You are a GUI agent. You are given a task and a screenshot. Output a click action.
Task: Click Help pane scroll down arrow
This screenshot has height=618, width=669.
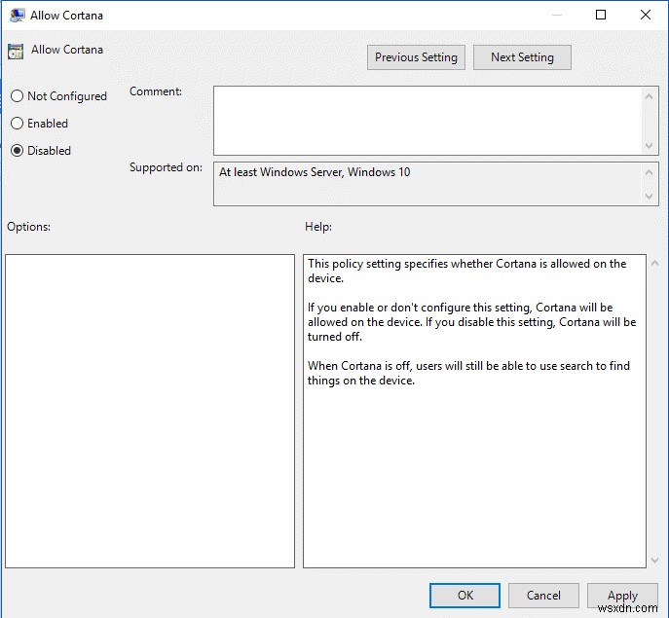(x=655, y=560)
